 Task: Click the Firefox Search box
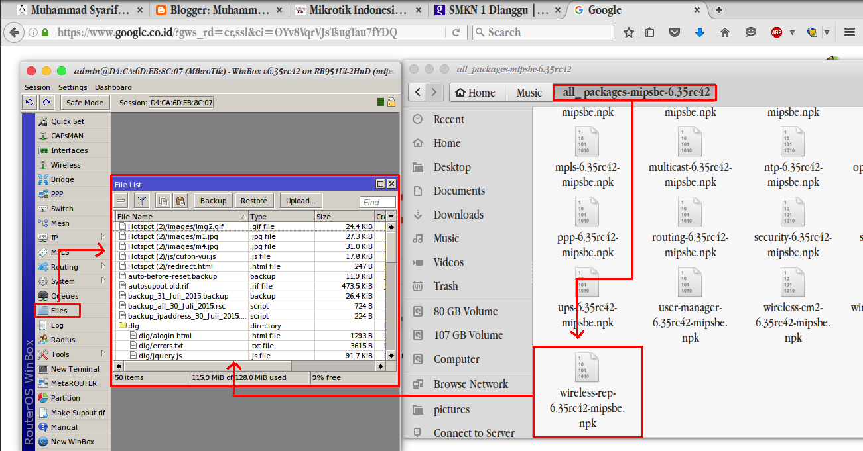click(x=545, y=32)
